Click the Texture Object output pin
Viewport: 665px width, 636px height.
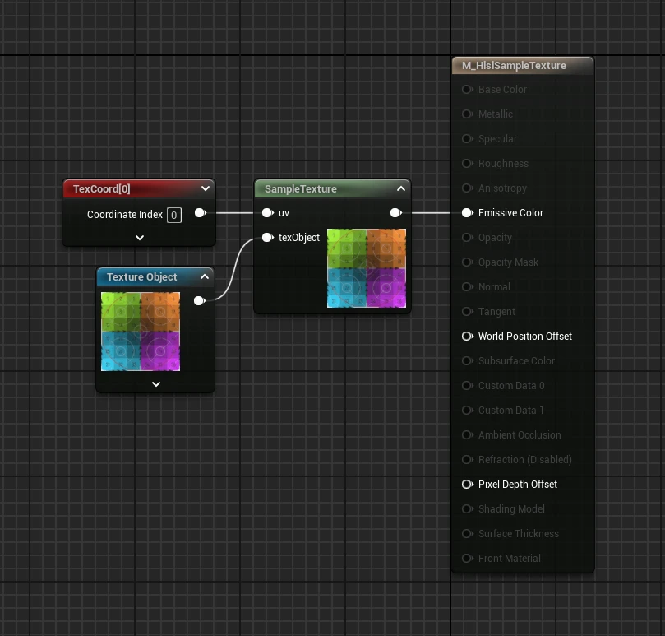tap(199, 301)
